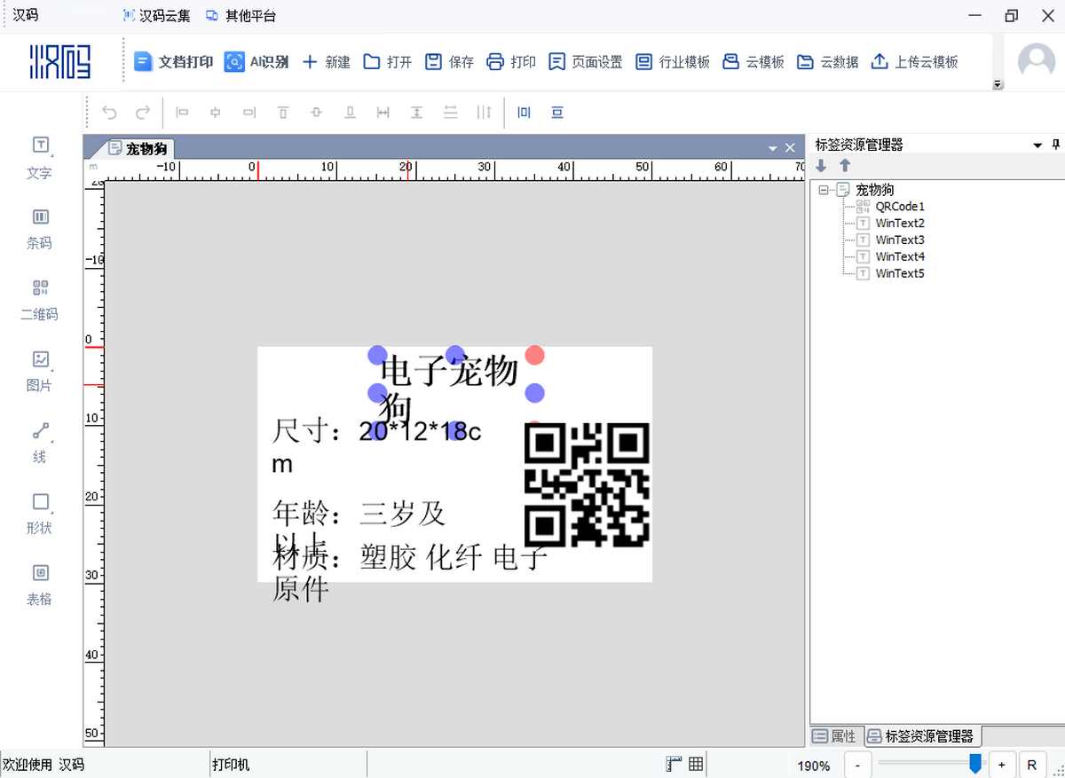Image resolution: width=1065 pixels, height=778 pixels.
Task: Zoom out with the minus button
Action: click(x=857, y=765)
